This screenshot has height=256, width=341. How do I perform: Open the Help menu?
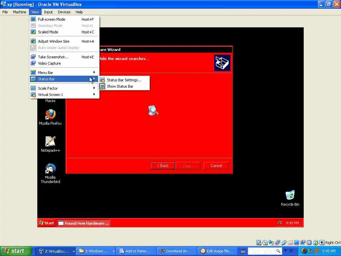click(79, 12)
